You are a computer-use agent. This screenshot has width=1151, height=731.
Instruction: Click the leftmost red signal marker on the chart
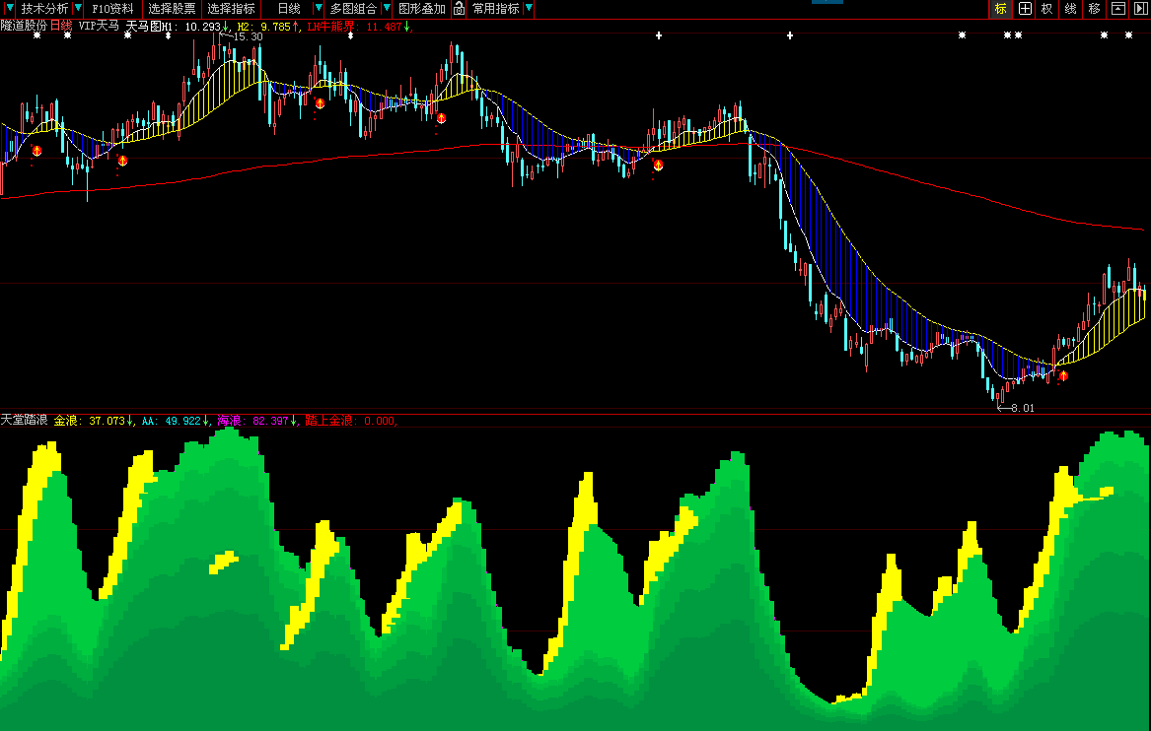[x=36, y=151]
